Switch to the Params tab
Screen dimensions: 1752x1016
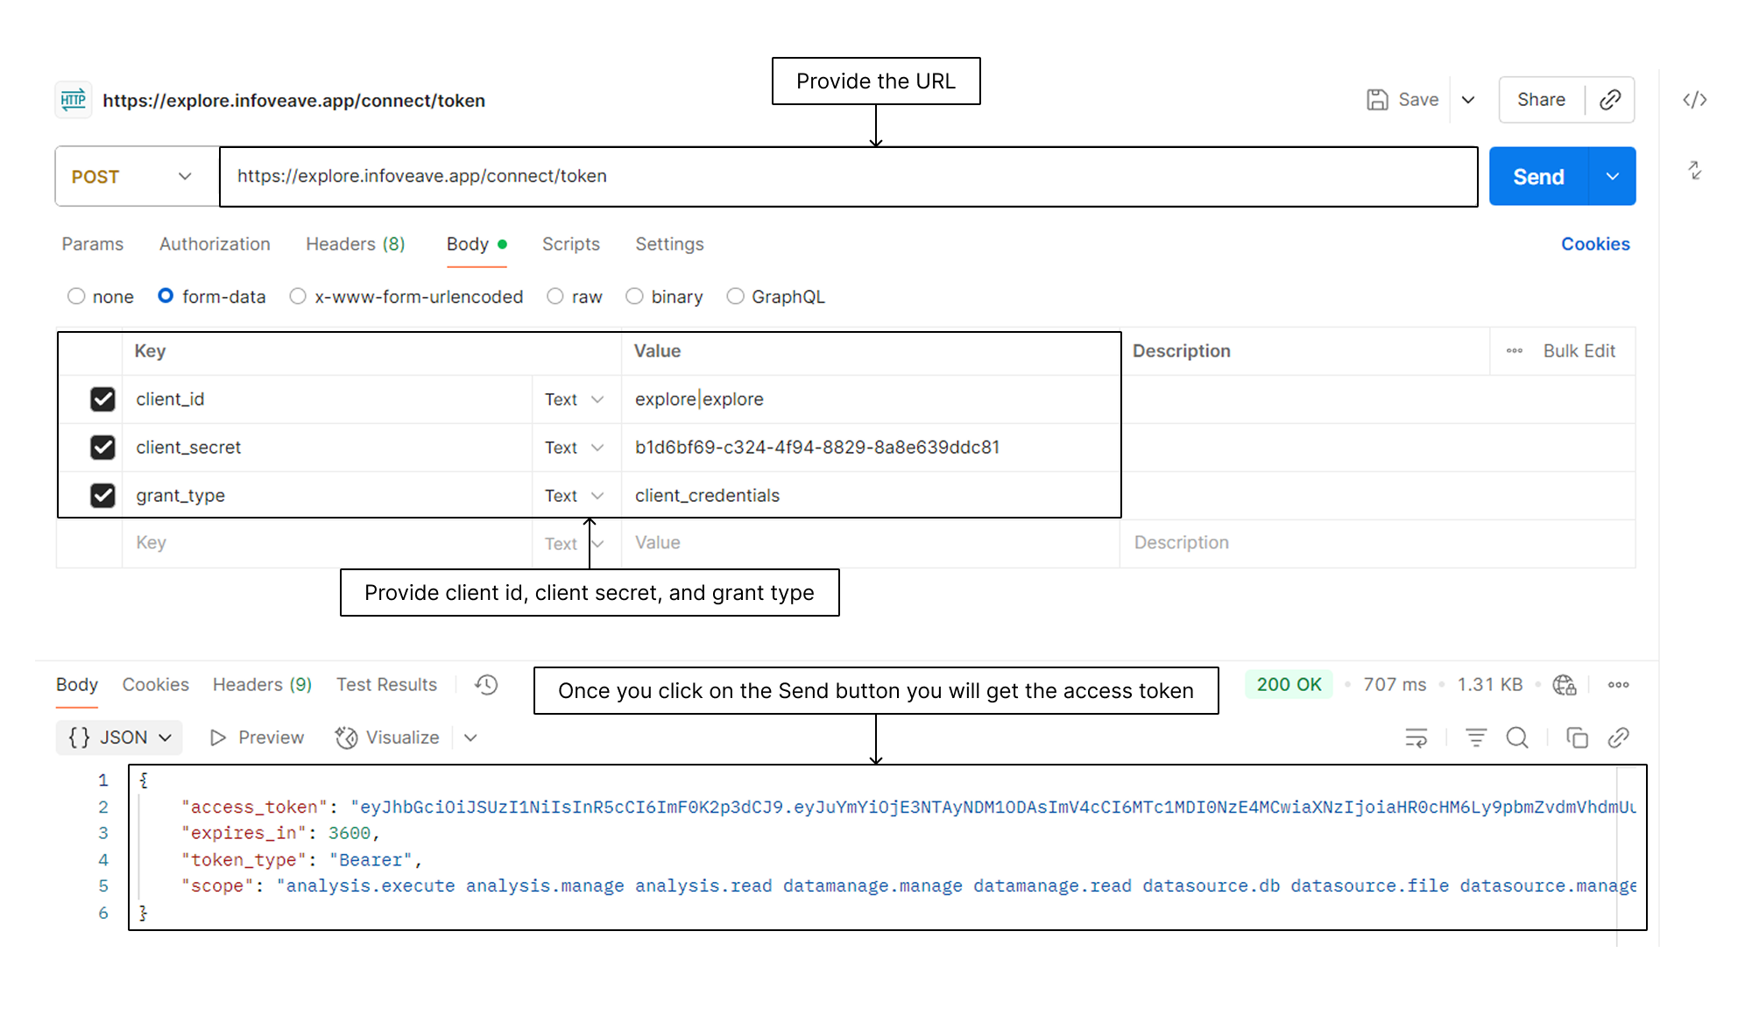93,244
